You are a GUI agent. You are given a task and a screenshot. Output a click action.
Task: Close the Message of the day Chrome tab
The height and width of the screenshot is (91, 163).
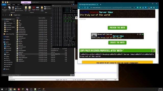tap(97, 5)
